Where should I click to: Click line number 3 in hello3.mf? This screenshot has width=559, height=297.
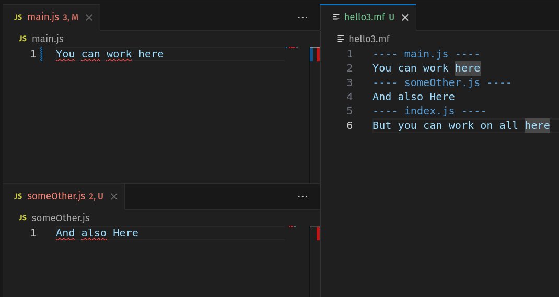(350, 82)
